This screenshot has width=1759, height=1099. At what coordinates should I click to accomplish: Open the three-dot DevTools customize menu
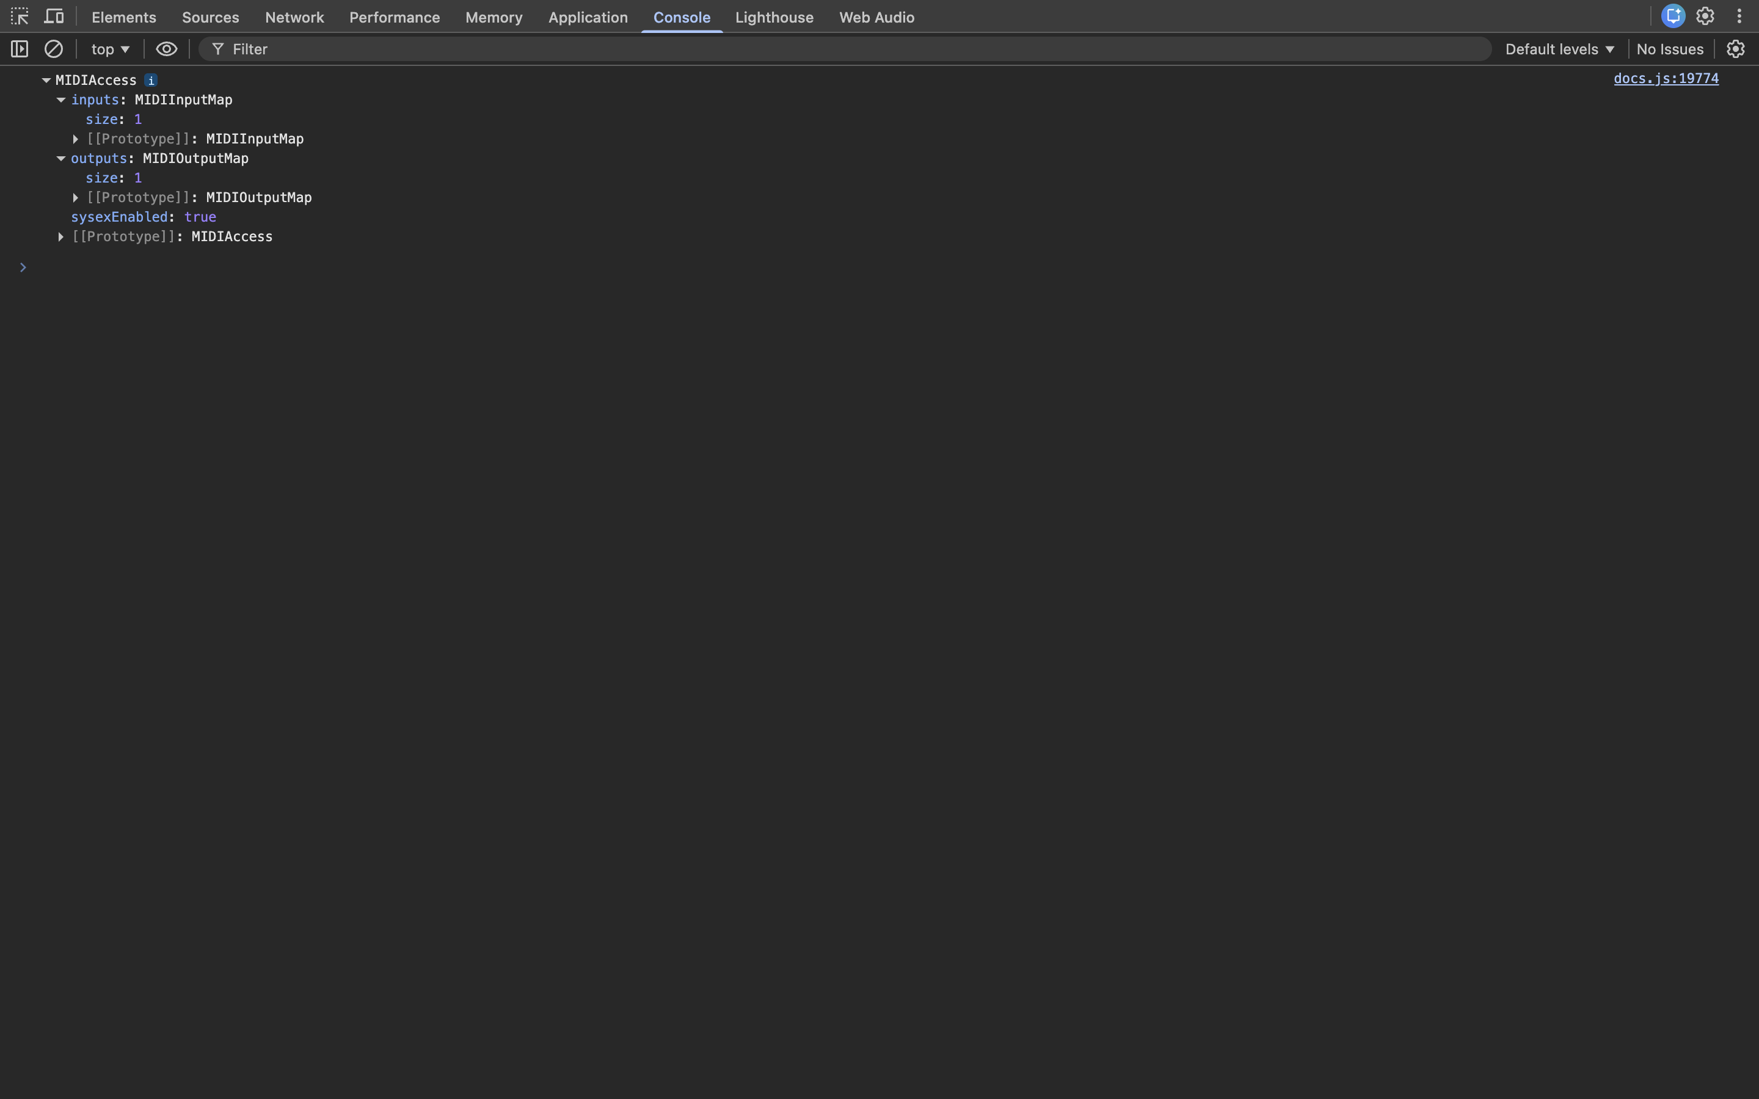pyautogui.click(x=1739, y=16)
